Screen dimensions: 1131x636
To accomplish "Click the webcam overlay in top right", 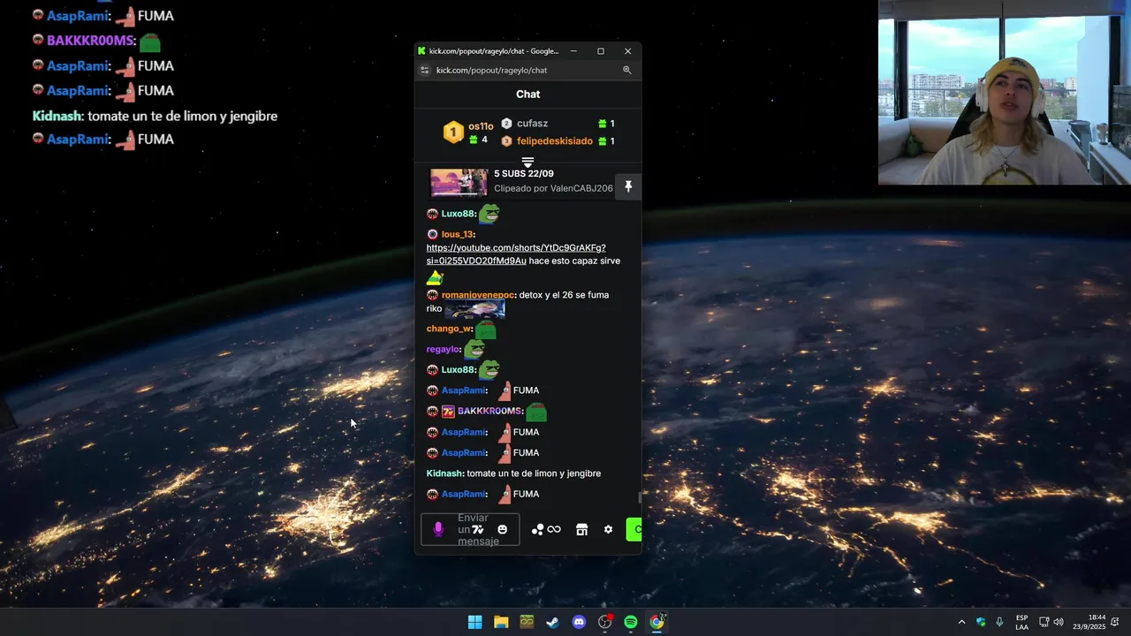I will [x=1005, y=92].
